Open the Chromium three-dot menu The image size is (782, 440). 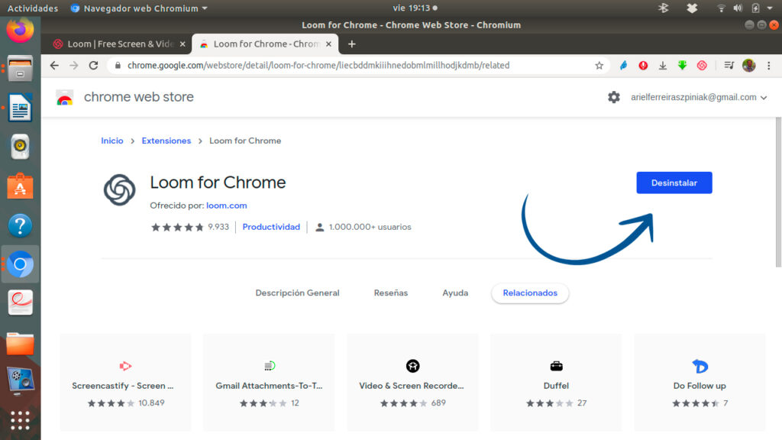click(768, 66)
